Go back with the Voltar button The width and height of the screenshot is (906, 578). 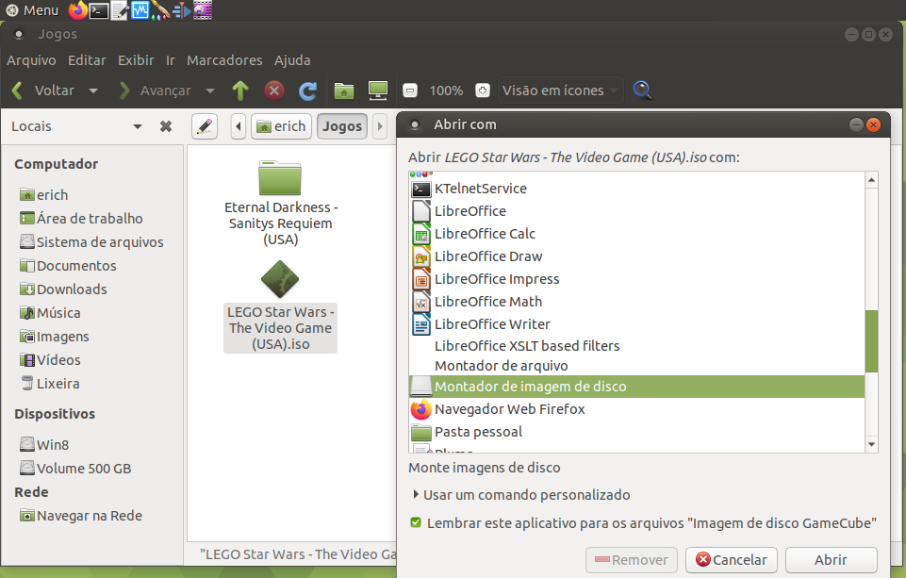click(42, 91)
